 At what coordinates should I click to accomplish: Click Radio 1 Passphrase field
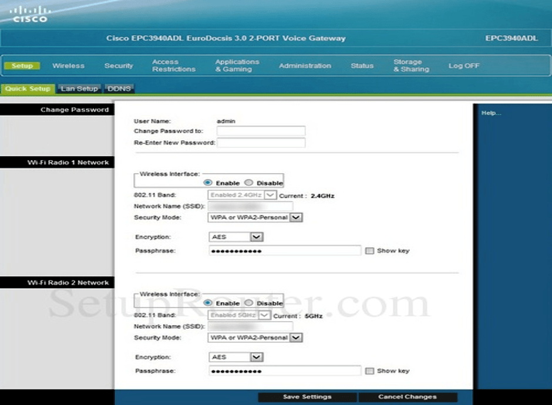[x=285, y=251]
